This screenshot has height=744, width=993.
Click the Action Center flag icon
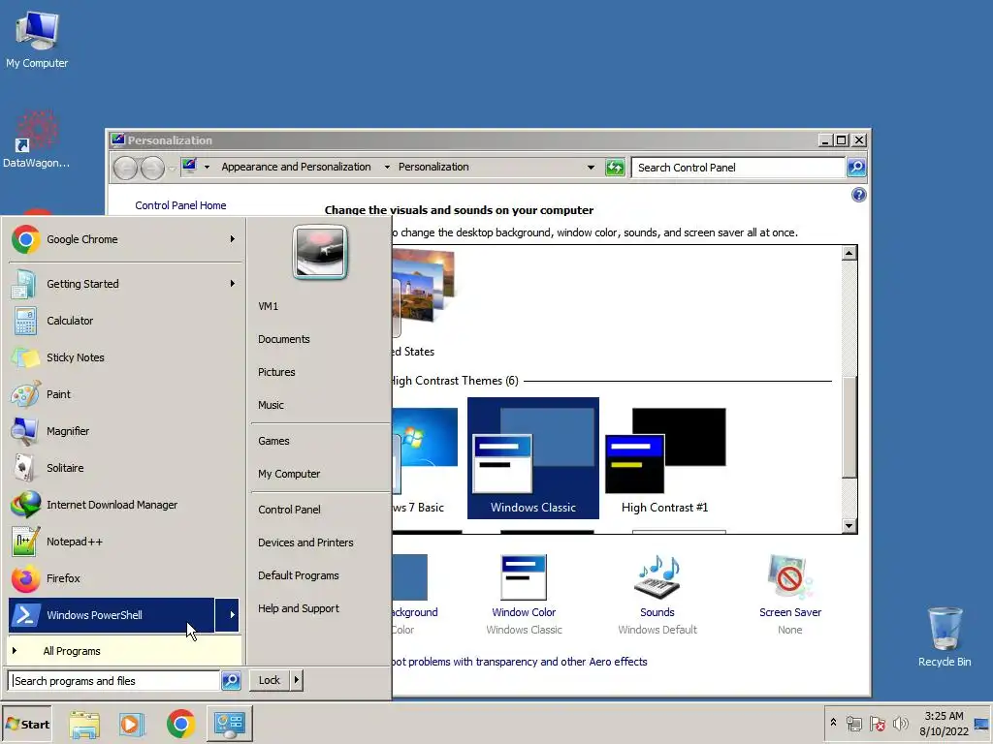(877, 723)
